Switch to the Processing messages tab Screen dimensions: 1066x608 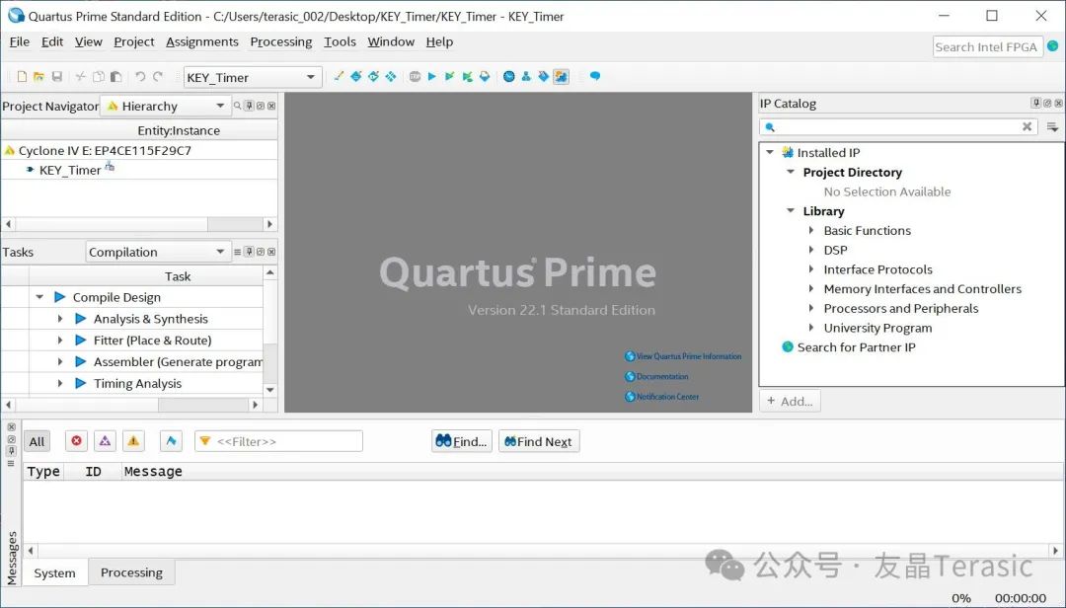(x=131, y=571)
